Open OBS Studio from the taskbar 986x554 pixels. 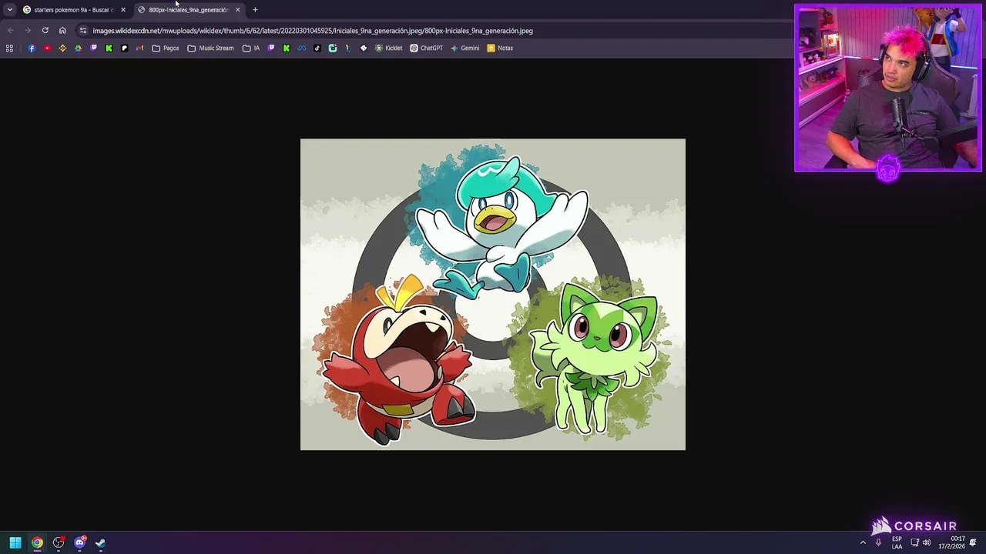(x=59, y=542)
